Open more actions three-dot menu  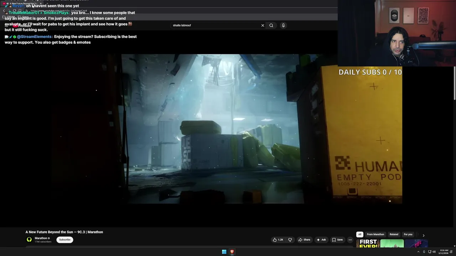[x=350, y=240]
